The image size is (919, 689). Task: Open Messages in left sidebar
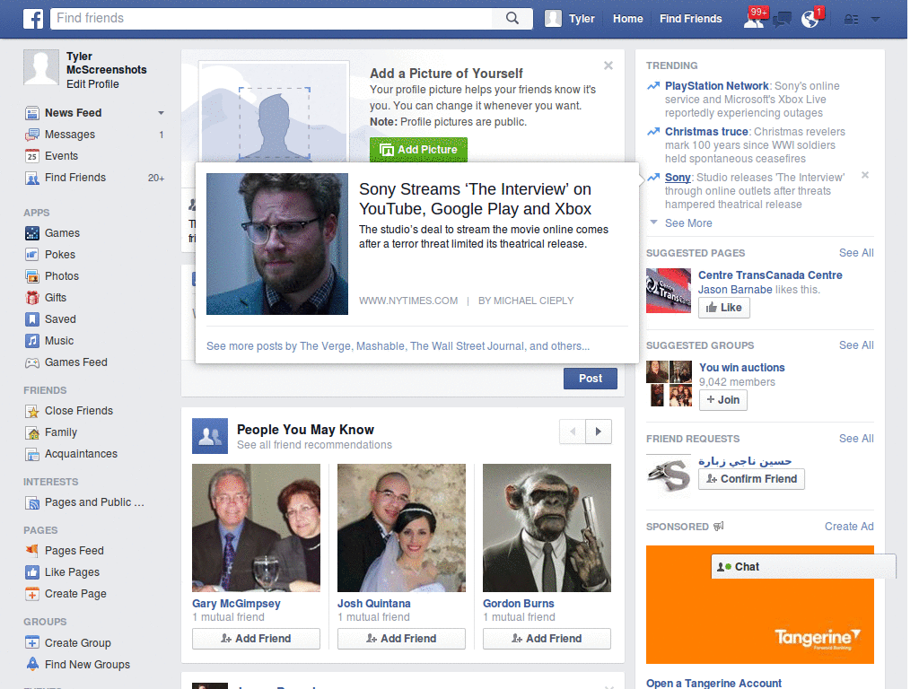(70, 135)
